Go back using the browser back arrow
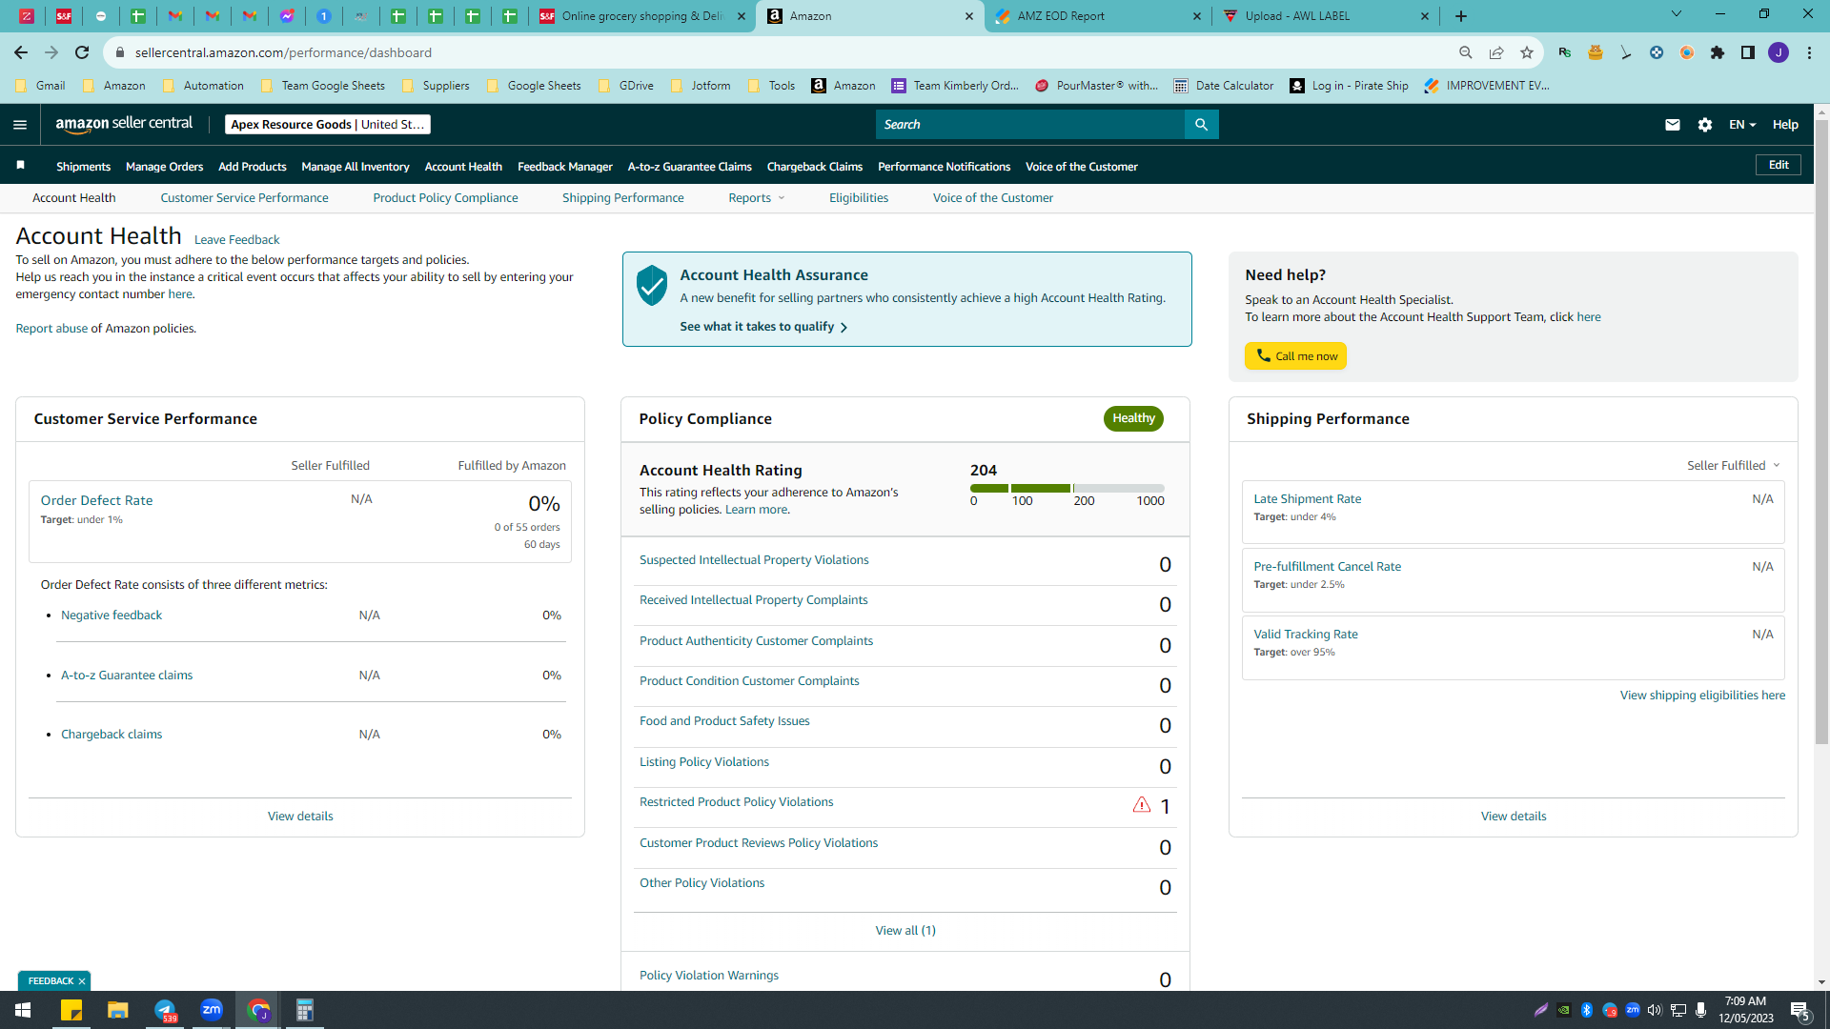Viewport: 1830px width, 1029px height. tap(21, 52)
